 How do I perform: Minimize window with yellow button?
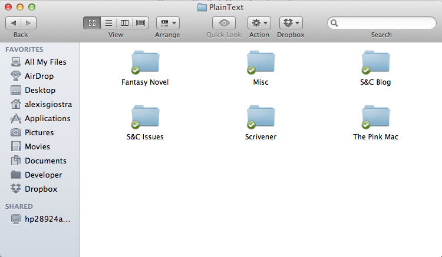[x=20, y=7]
